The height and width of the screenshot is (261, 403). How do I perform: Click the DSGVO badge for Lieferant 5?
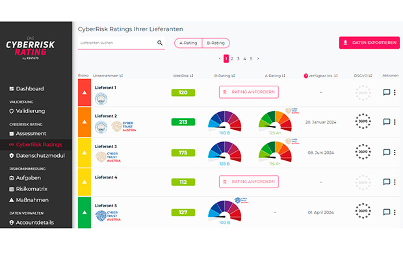(363, 212)
